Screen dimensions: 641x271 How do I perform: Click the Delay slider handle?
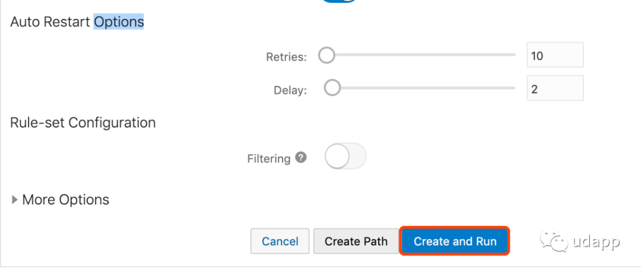pyautogui.click(x=332, y=88)
